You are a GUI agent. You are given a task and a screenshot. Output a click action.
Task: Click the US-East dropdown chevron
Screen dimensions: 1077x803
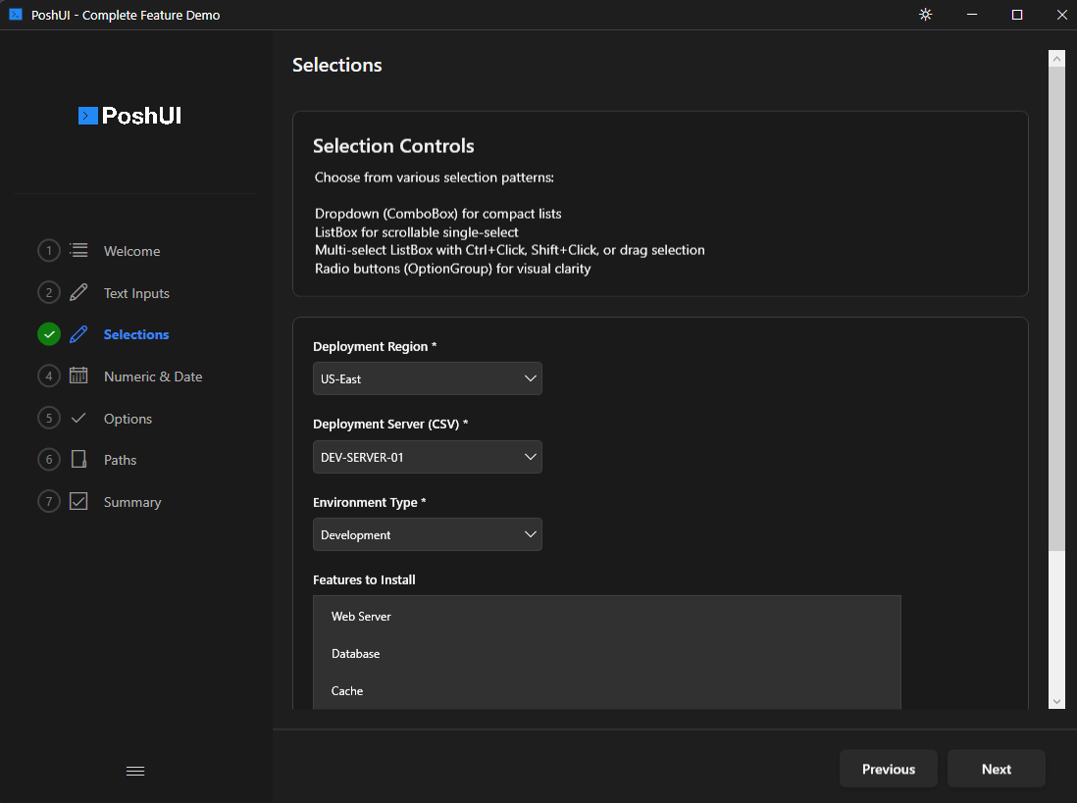coord(531,378)
